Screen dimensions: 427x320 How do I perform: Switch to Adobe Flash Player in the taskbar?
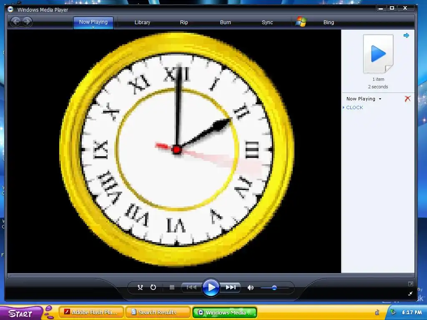(91, 312)
